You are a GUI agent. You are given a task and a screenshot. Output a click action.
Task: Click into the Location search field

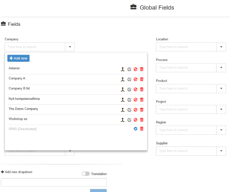(186, 47)
